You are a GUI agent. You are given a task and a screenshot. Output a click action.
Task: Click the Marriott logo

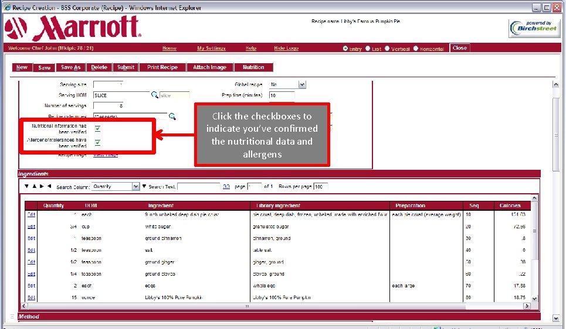pos(73,28)
